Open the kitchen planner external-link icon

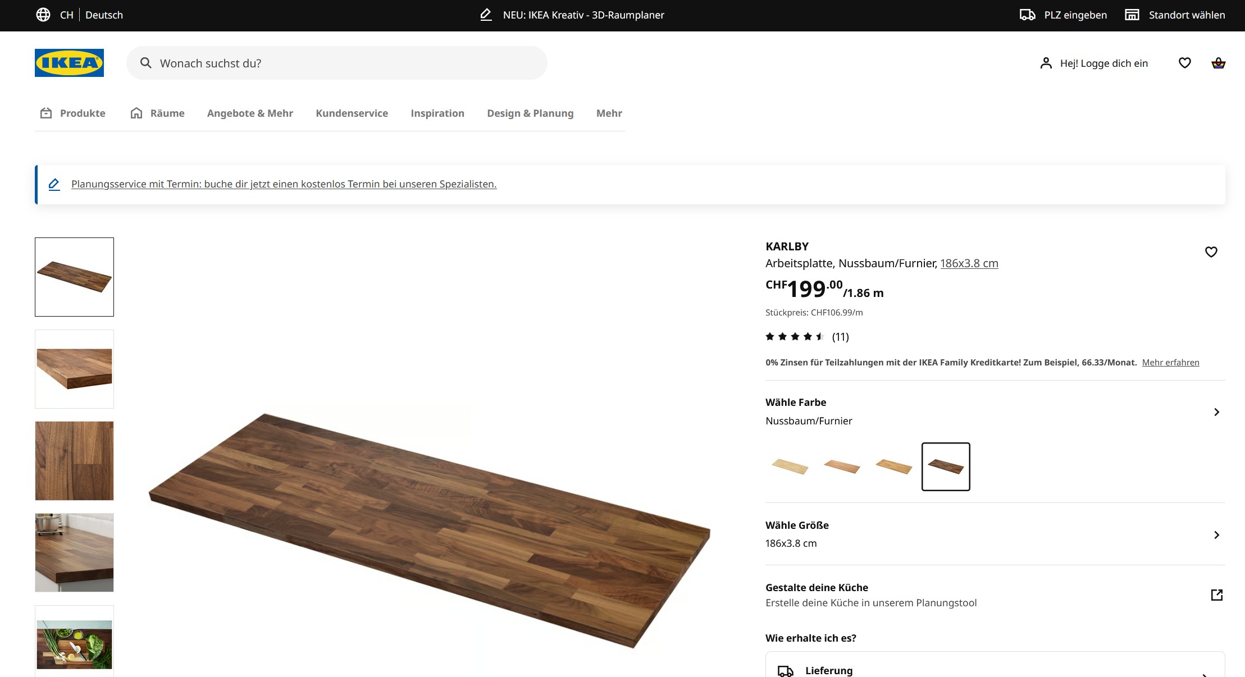(1216, 595)
